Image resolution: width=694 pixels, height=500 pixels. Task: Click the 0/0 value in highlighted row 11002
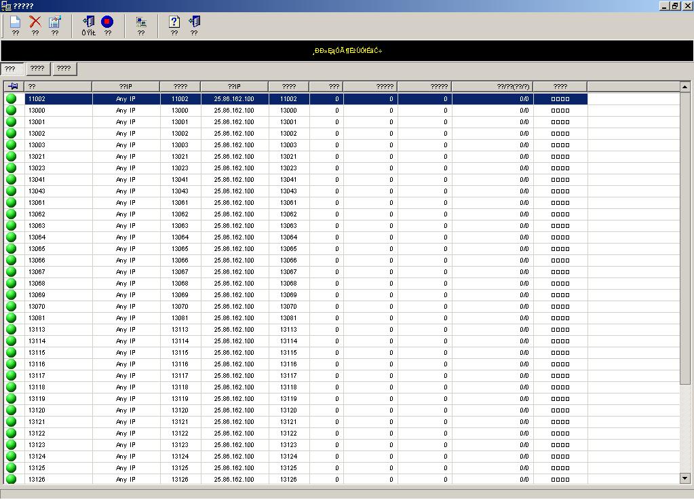524,98
